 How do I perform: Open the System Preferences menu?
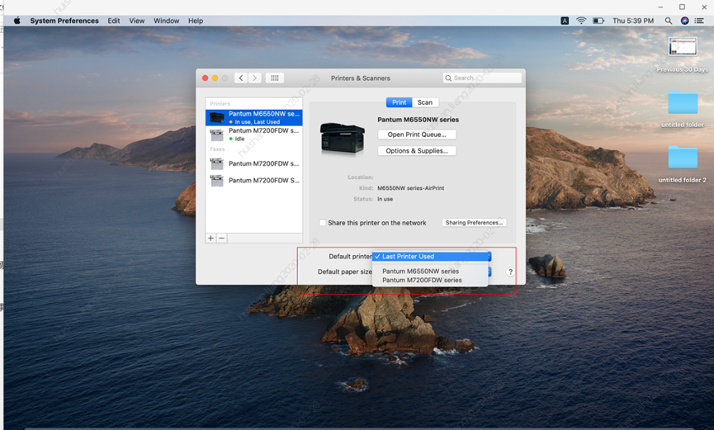(64, 21)
